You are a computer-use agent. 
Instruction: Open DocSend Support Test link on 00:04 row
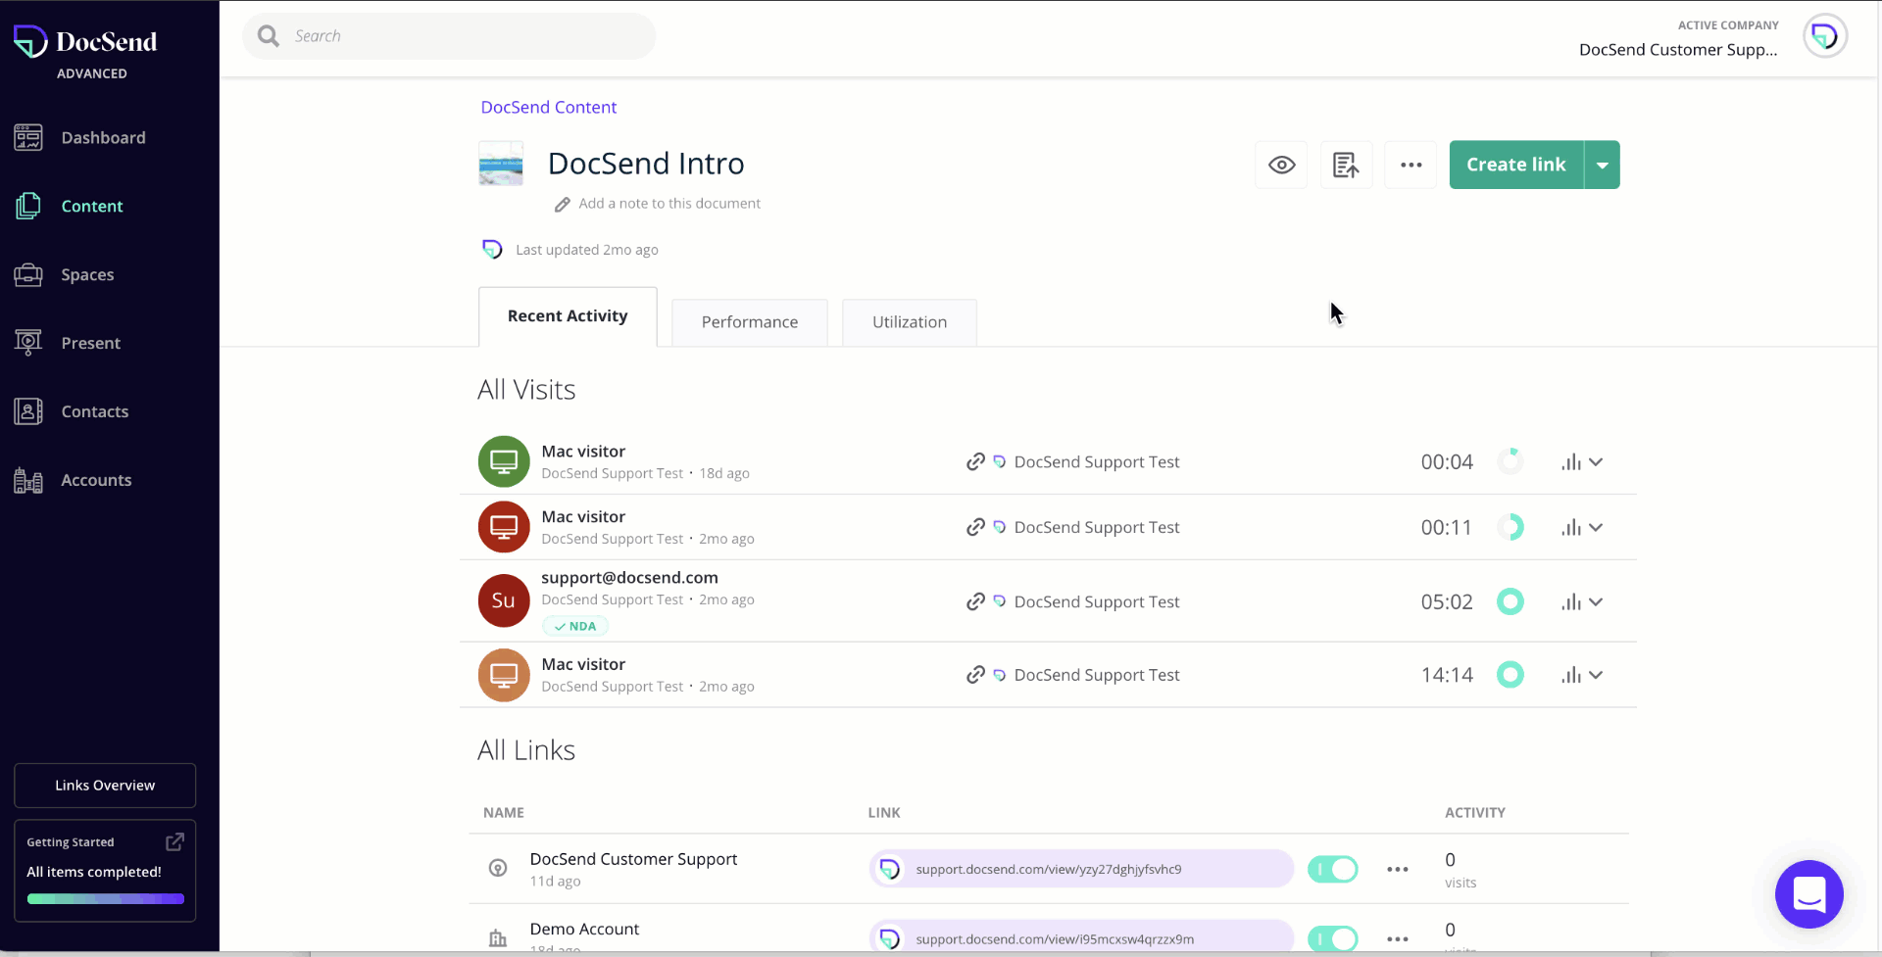click(1097, 461)
